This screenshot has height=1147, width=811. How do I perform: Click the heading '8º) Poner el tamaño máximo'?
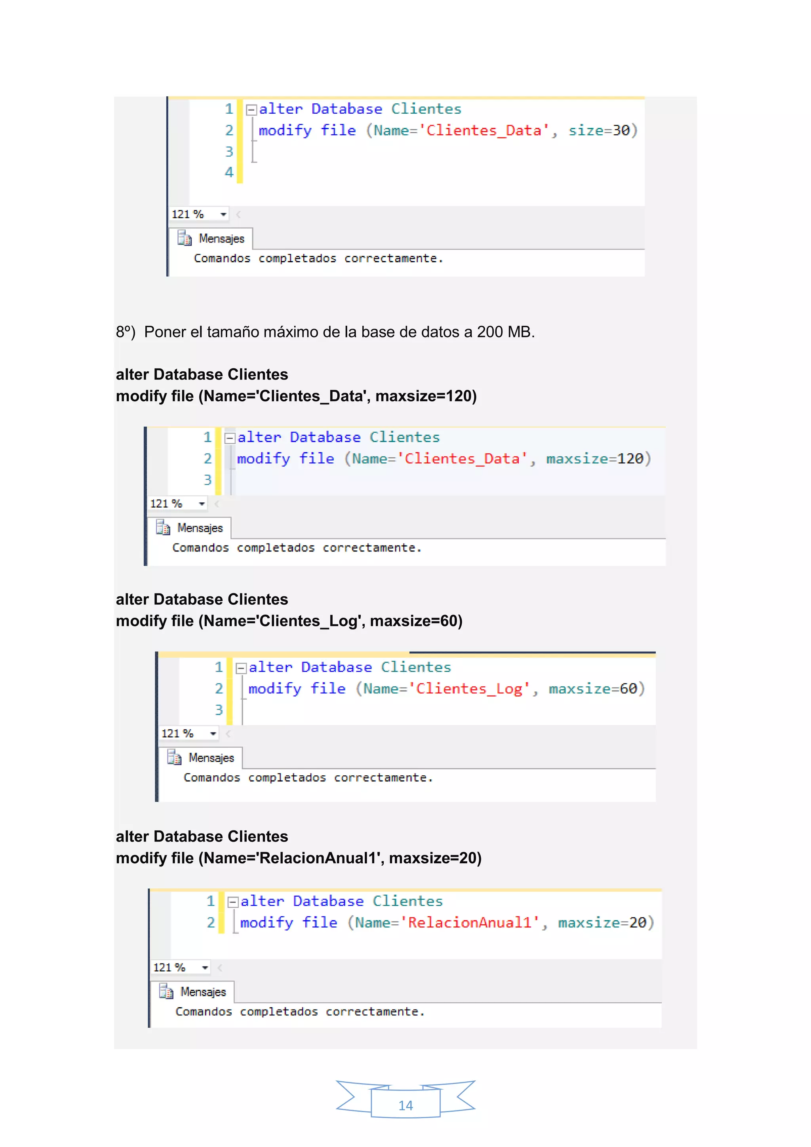coord(325,332)
